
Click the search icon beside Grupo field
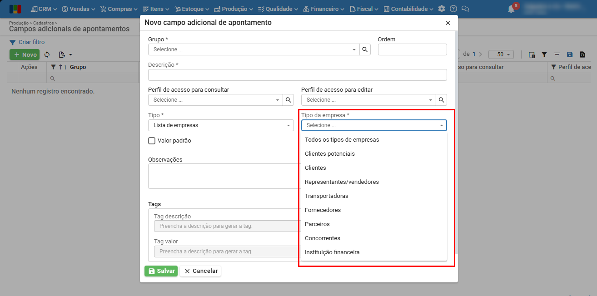tap(364, 49)
